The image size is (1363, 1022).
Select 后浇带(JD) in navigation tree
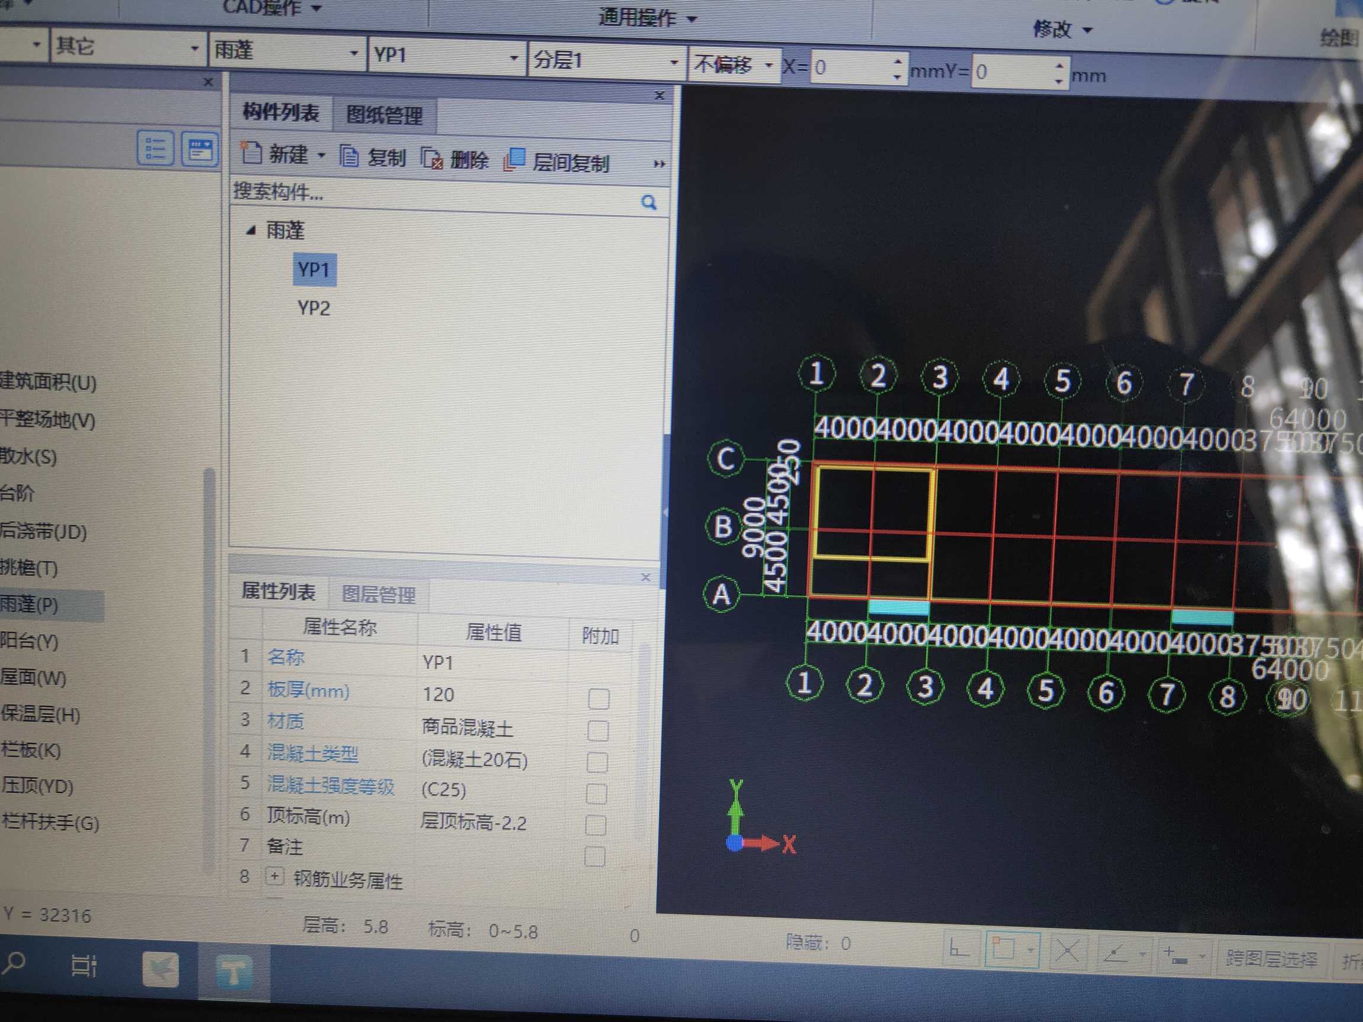(x=43, y=531)
